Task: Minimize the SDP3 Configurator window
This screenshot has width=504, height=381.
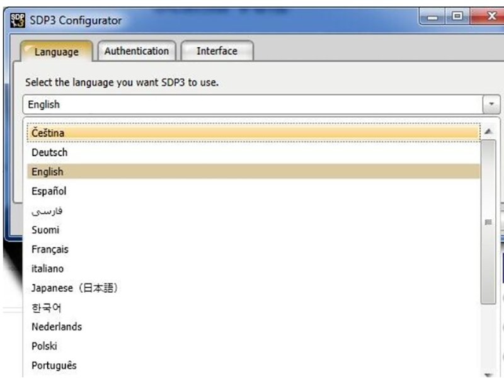Action: 432,16
